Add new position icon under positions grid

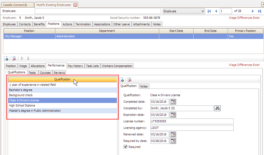coord(6,59)
